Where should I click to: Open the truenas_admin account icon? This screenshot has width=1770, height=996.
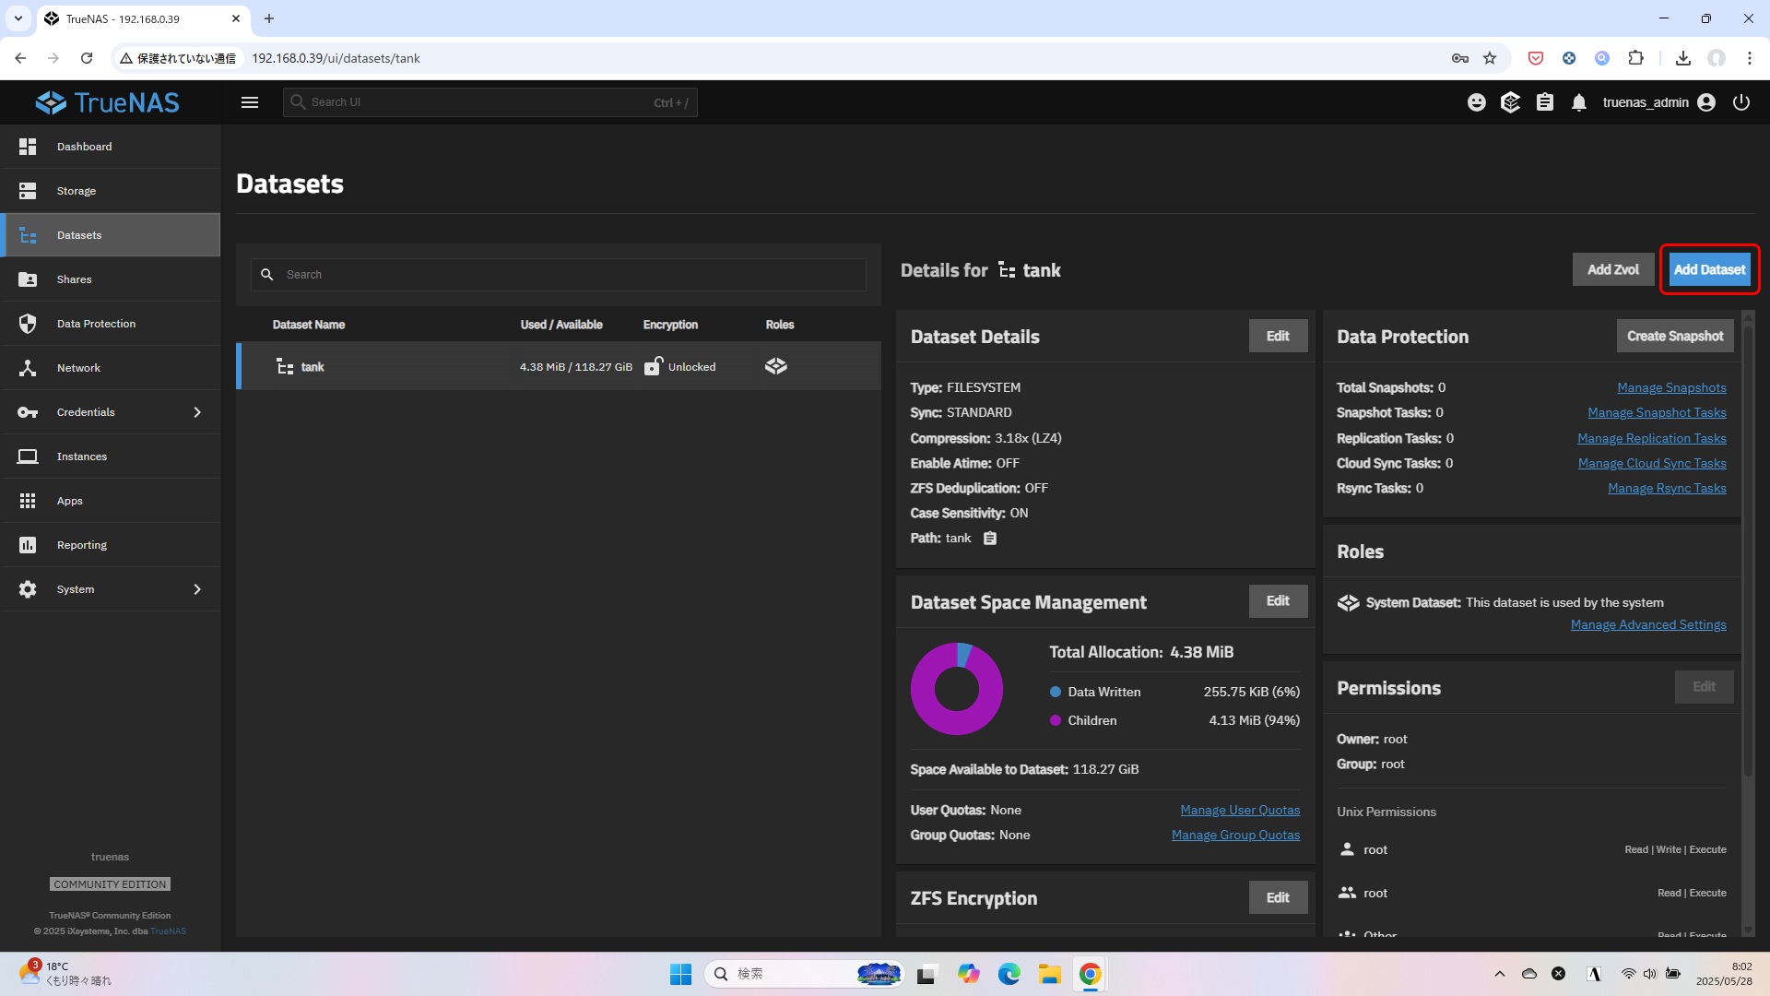(x=1706, y=102)
